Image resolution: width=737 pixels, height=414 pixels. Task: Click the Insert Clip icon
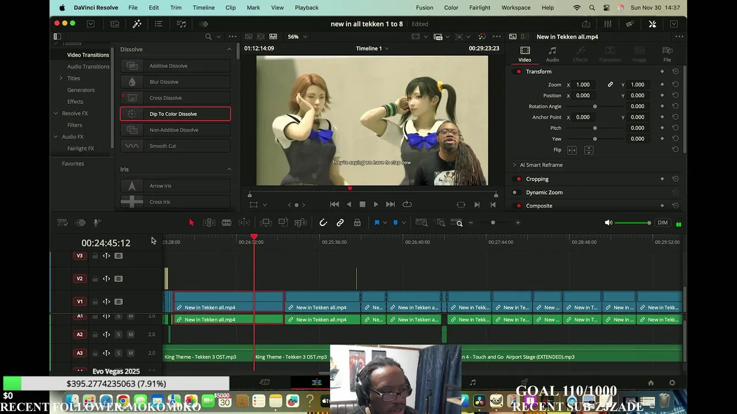pyautogui.click(x=266, y=223)
